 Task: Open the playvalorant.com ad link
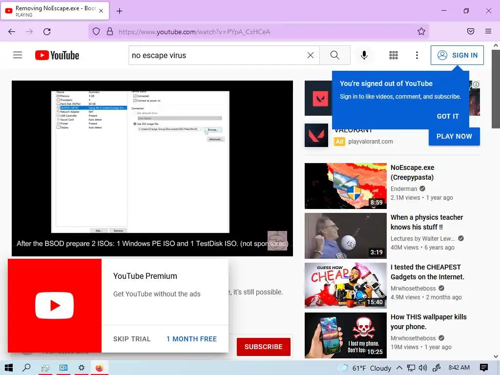tap(370, 142)
